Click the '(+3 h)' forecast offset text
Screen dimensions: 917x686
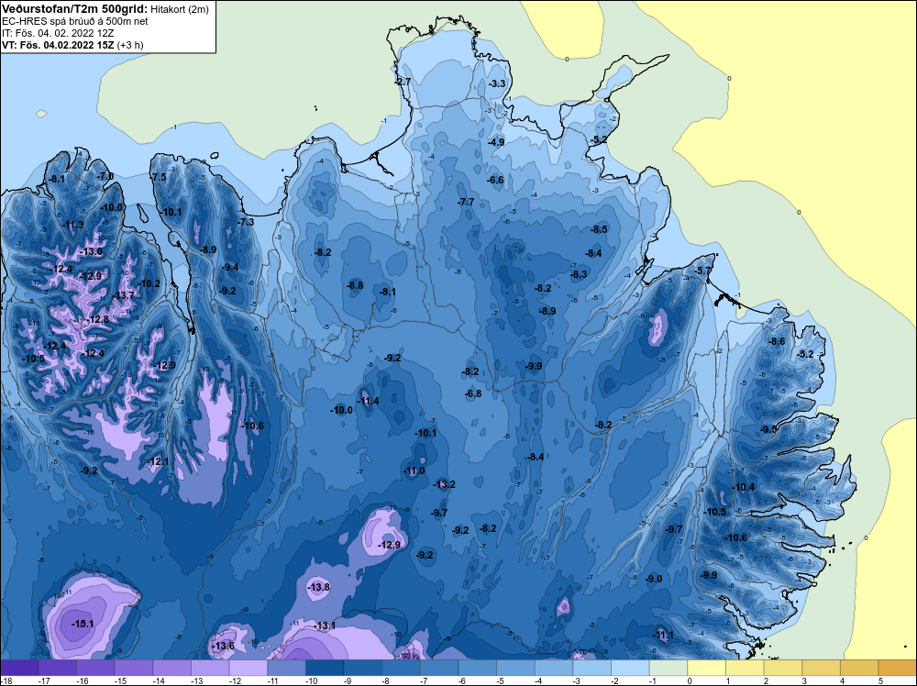coord(130,45)
